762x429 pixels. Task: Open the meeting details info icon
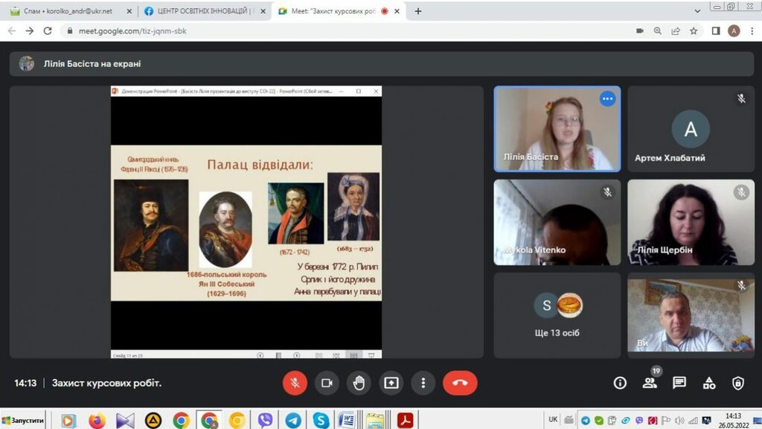click(620, 383)
